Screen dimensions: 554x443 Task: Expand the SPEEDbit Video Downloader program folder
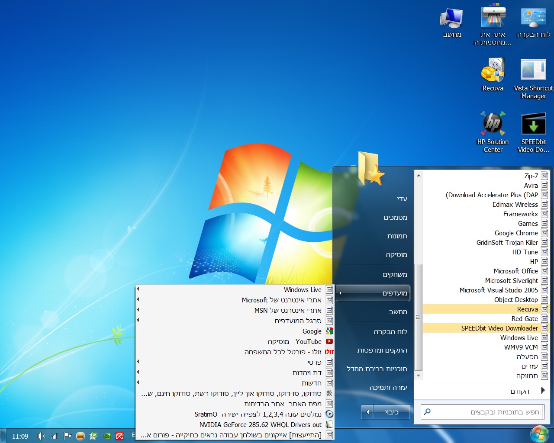coord(486,328)
